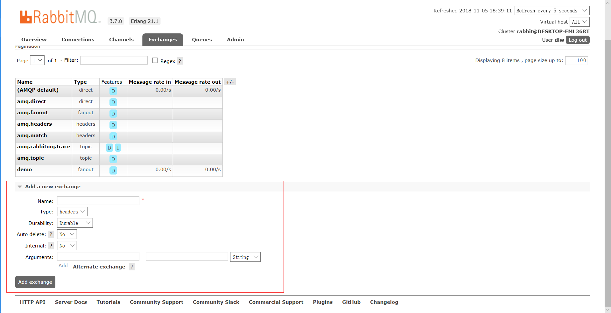Viewport: 611px width, 313px height.
Task: Switch to the Connections tab
Action: tap(78, 40)
